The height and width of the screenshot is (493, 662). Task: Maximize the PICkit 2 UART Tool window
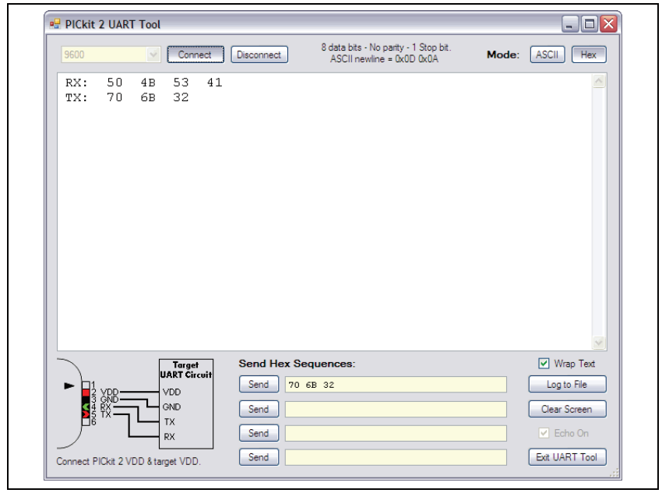point(590,24)
